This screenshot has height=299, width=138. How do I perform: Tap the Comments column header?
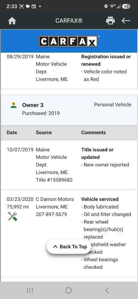point(93,133)
